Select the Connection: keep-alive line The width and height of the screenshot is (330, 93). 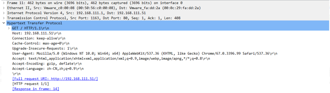click(x=39, y=38)
